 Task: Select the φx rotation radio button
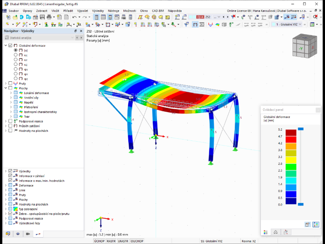[15, 69]
